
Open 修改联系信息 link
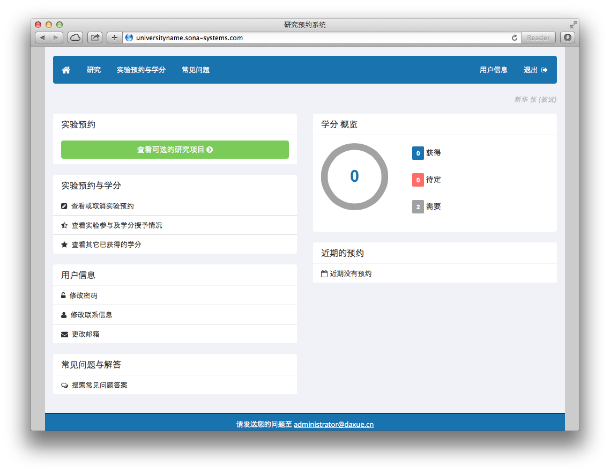pos(92,315)
